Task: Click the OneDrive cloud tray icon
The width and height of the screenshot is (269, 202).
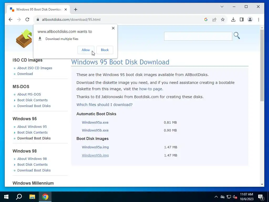Action: click(223, 197)
